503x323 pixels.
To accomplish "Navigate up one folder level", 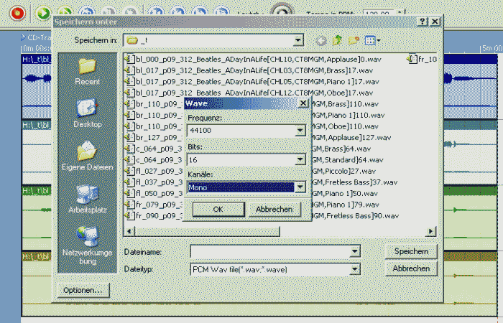I will 338,41.
